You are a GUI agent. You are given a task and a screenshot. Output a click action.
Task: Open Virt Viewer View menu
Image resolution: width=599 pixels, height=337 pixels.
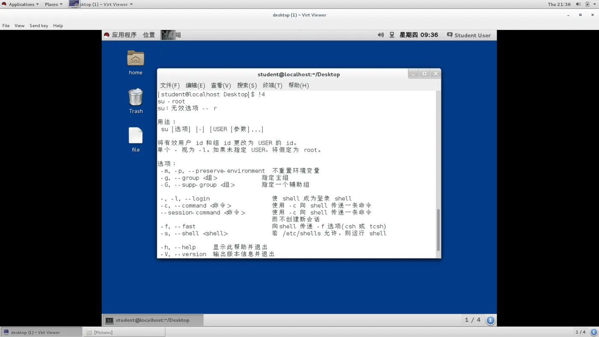coord(19,26)
